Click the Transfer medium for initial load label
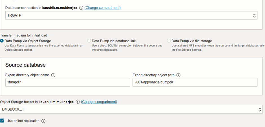The width and height of the screenshot is (265, 127). click(x=24, y=35)
